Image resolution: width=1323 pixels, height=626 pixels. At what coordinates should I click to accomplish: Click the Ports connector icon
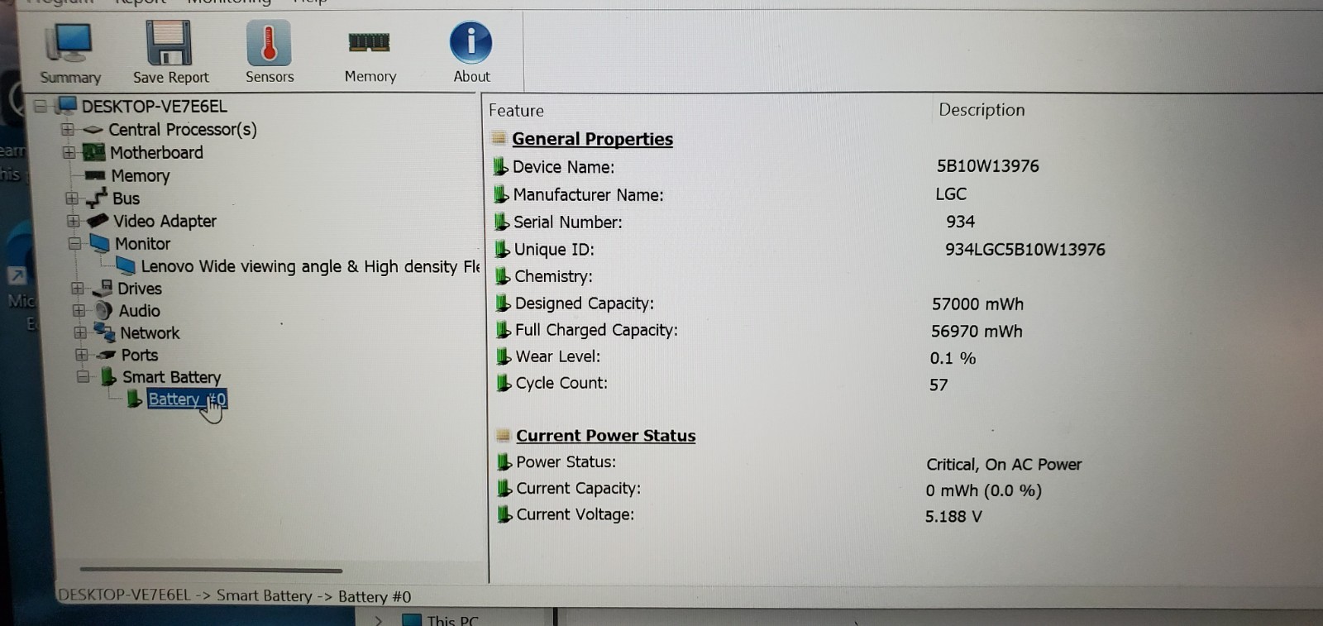click(106, 355)
